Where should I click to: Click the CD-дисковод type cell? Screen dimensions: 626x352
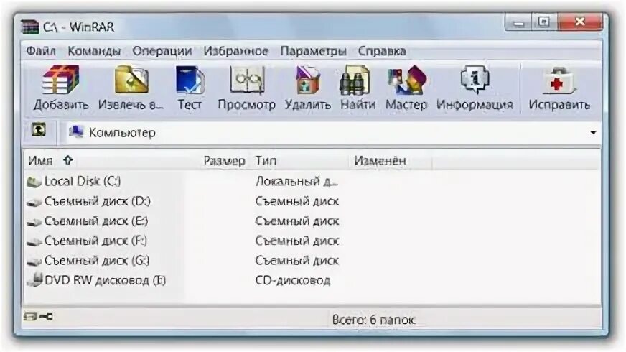click(293, 280)
